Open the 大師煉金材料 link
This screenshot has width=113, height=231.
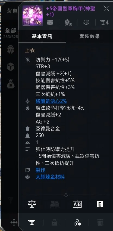click(50, 177)
